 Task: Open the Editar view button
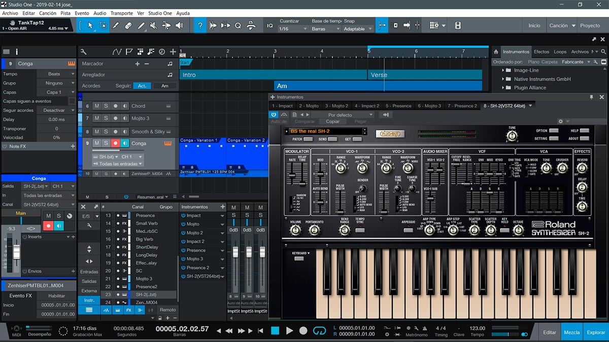coord(550,332)
